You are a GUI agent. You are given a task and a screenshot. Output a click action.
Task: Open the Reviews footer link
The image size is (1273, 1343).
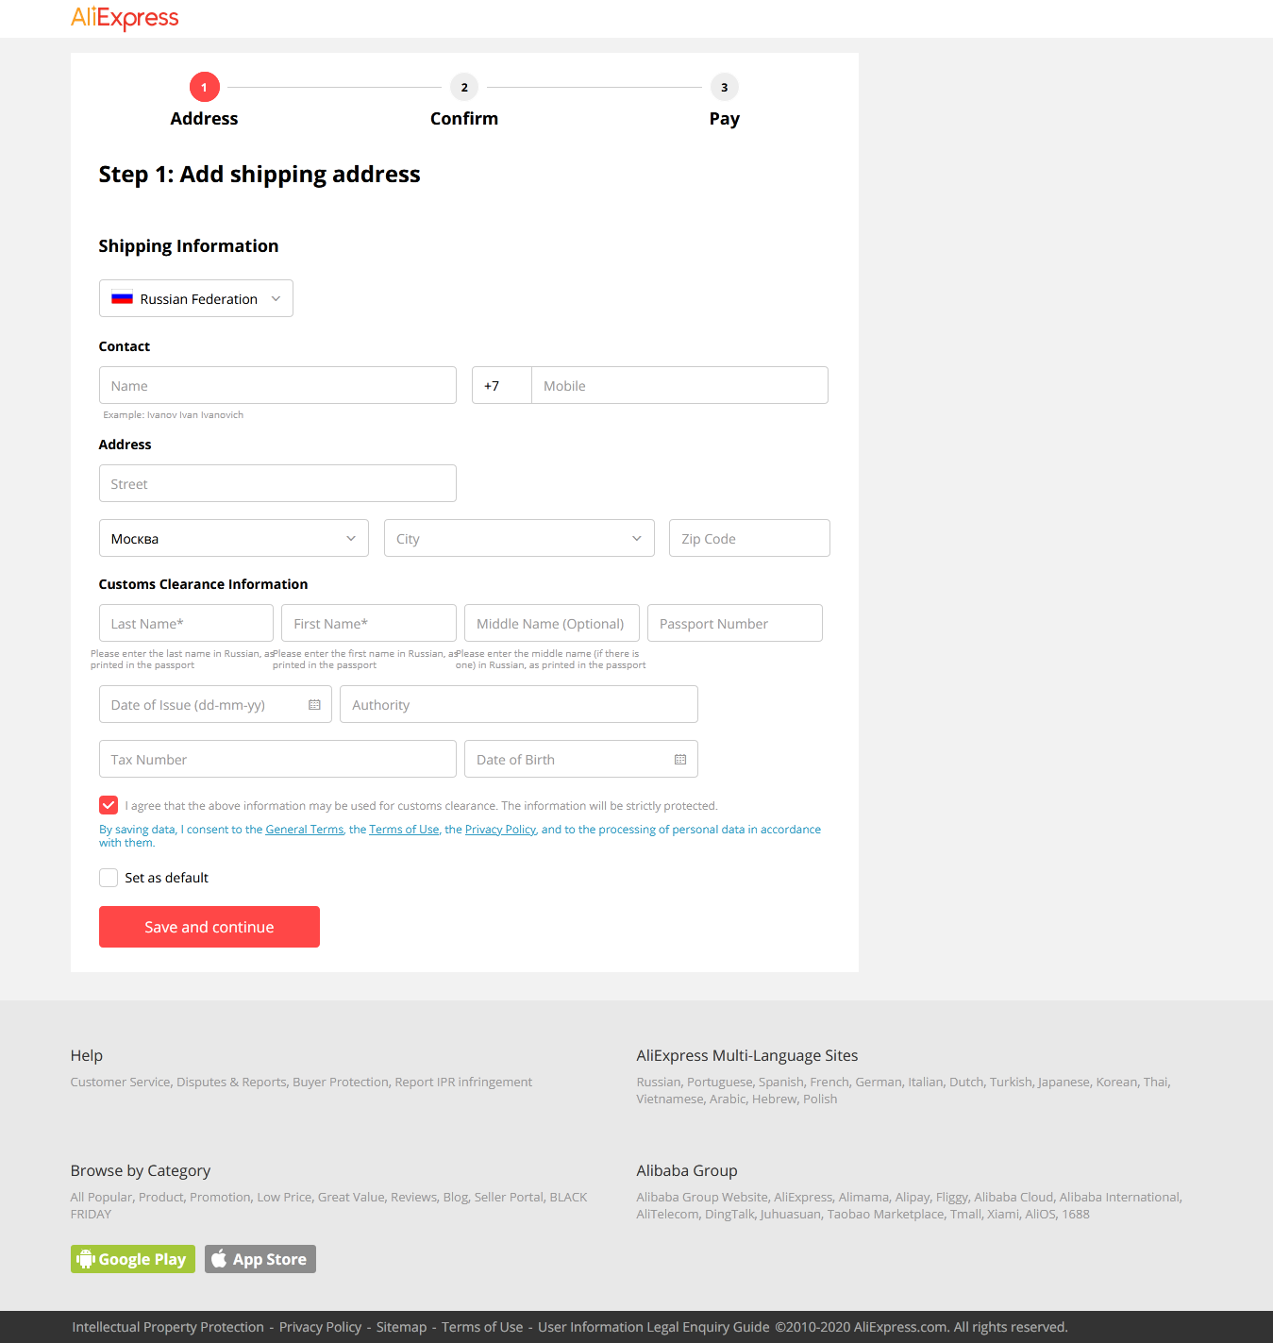point(413,1197)
